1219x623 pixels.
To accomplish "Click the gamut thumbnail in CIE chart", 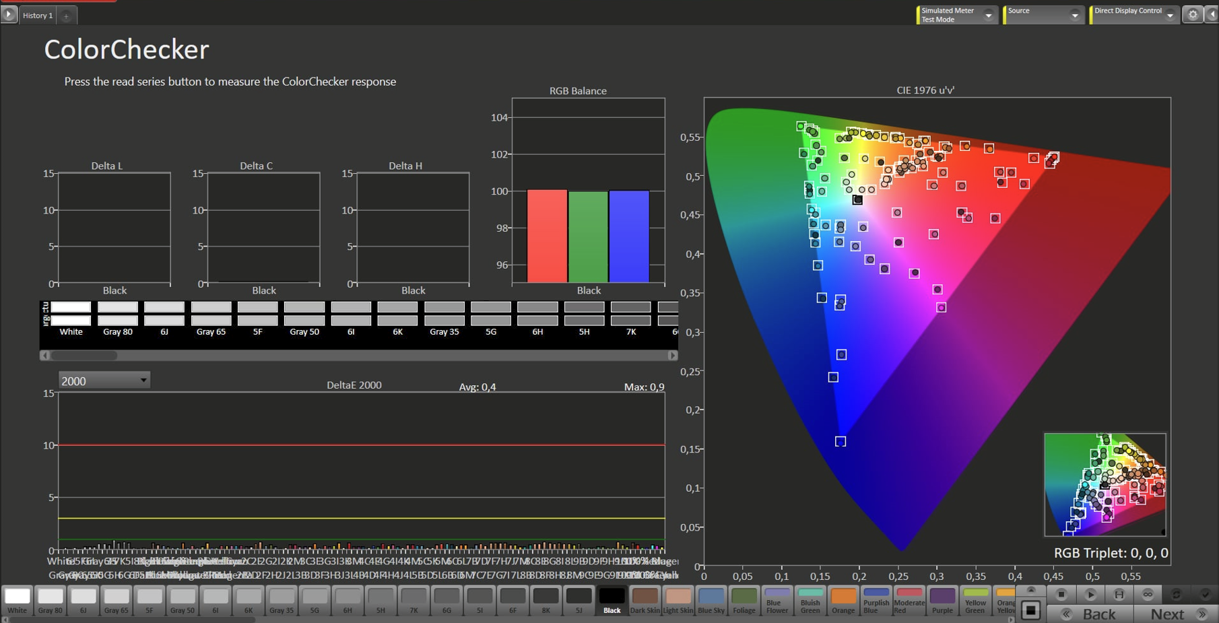I will (1105, 484).
